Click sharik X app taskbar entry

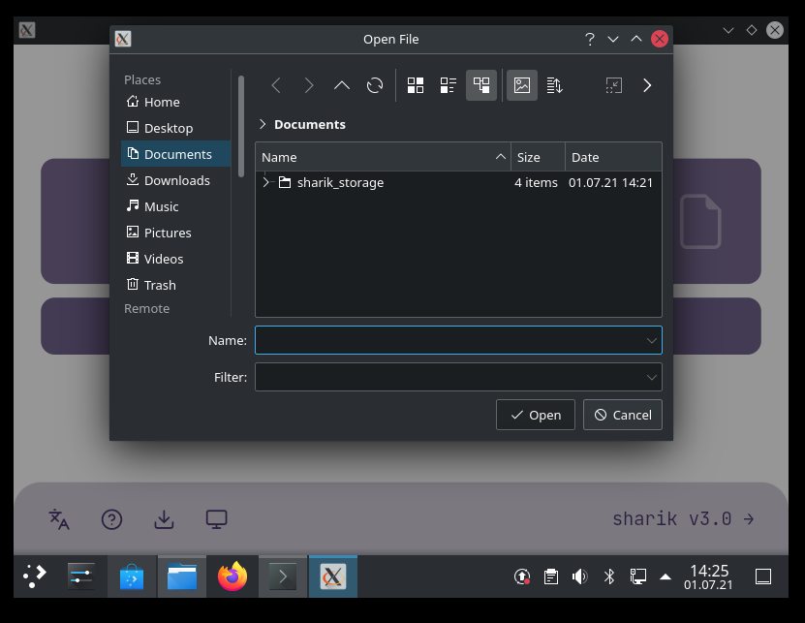tap(333, 576)
